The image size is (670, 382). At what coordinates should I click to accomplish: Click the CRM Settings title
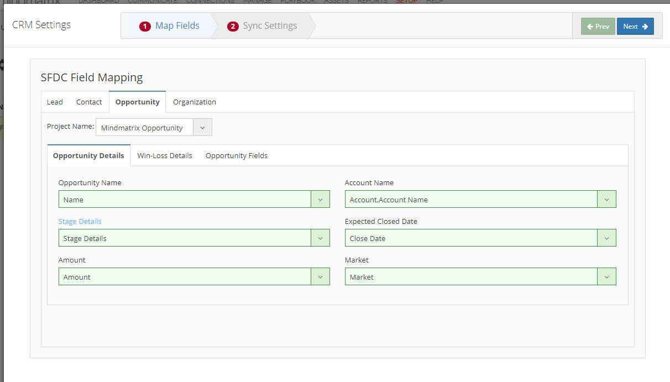(x=41, y=25)
